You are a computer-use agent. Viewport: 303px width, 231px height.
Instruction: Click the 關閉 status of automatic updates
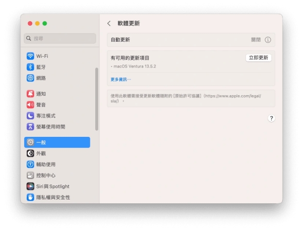coord(256,40)
